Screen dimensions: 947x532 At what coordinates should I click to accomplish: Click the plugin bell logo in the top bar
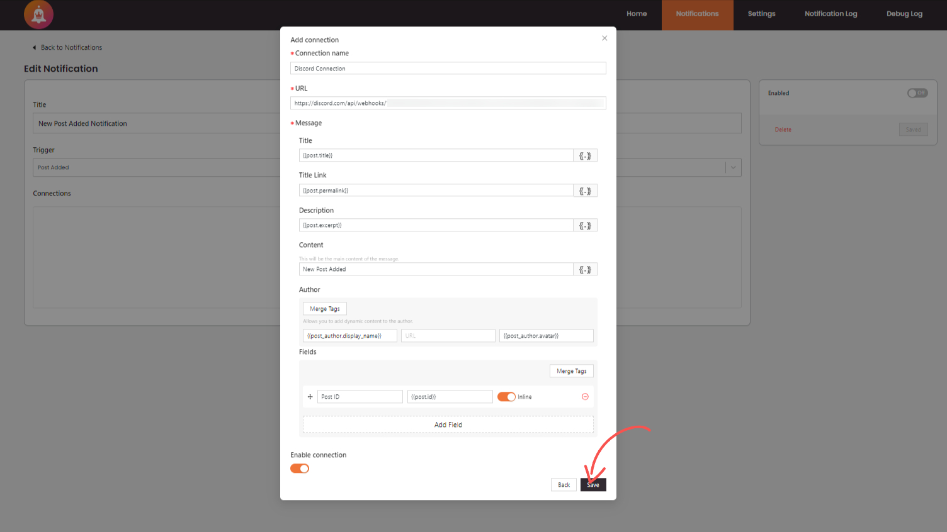coord(38,14)
